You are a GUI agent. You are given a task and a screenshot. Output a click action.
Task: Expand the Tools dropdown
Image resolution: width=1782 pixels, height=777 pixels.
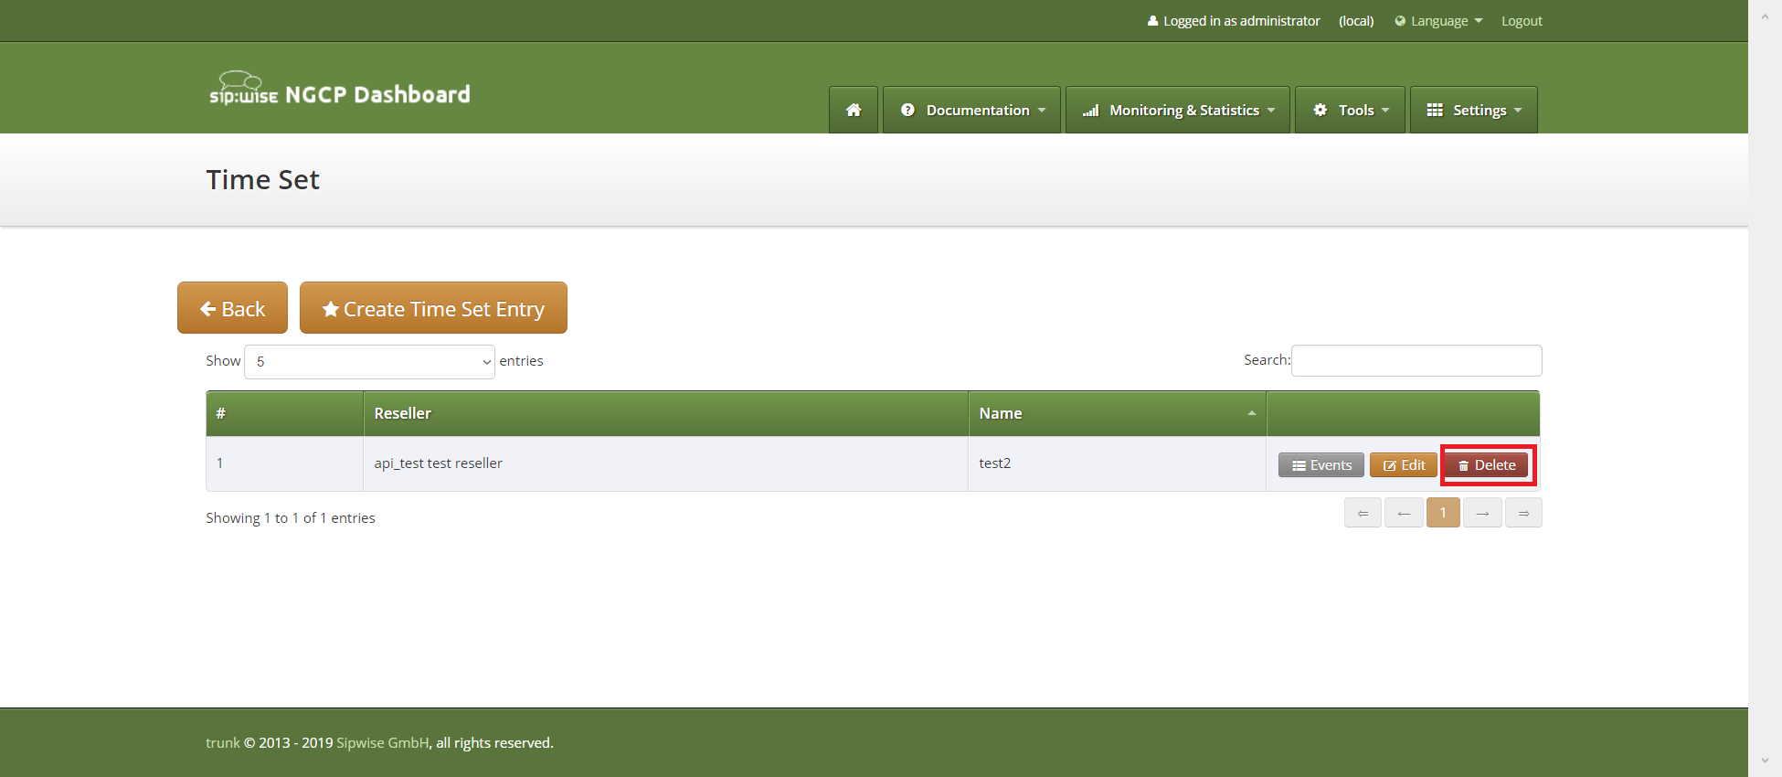(1350, 110)
